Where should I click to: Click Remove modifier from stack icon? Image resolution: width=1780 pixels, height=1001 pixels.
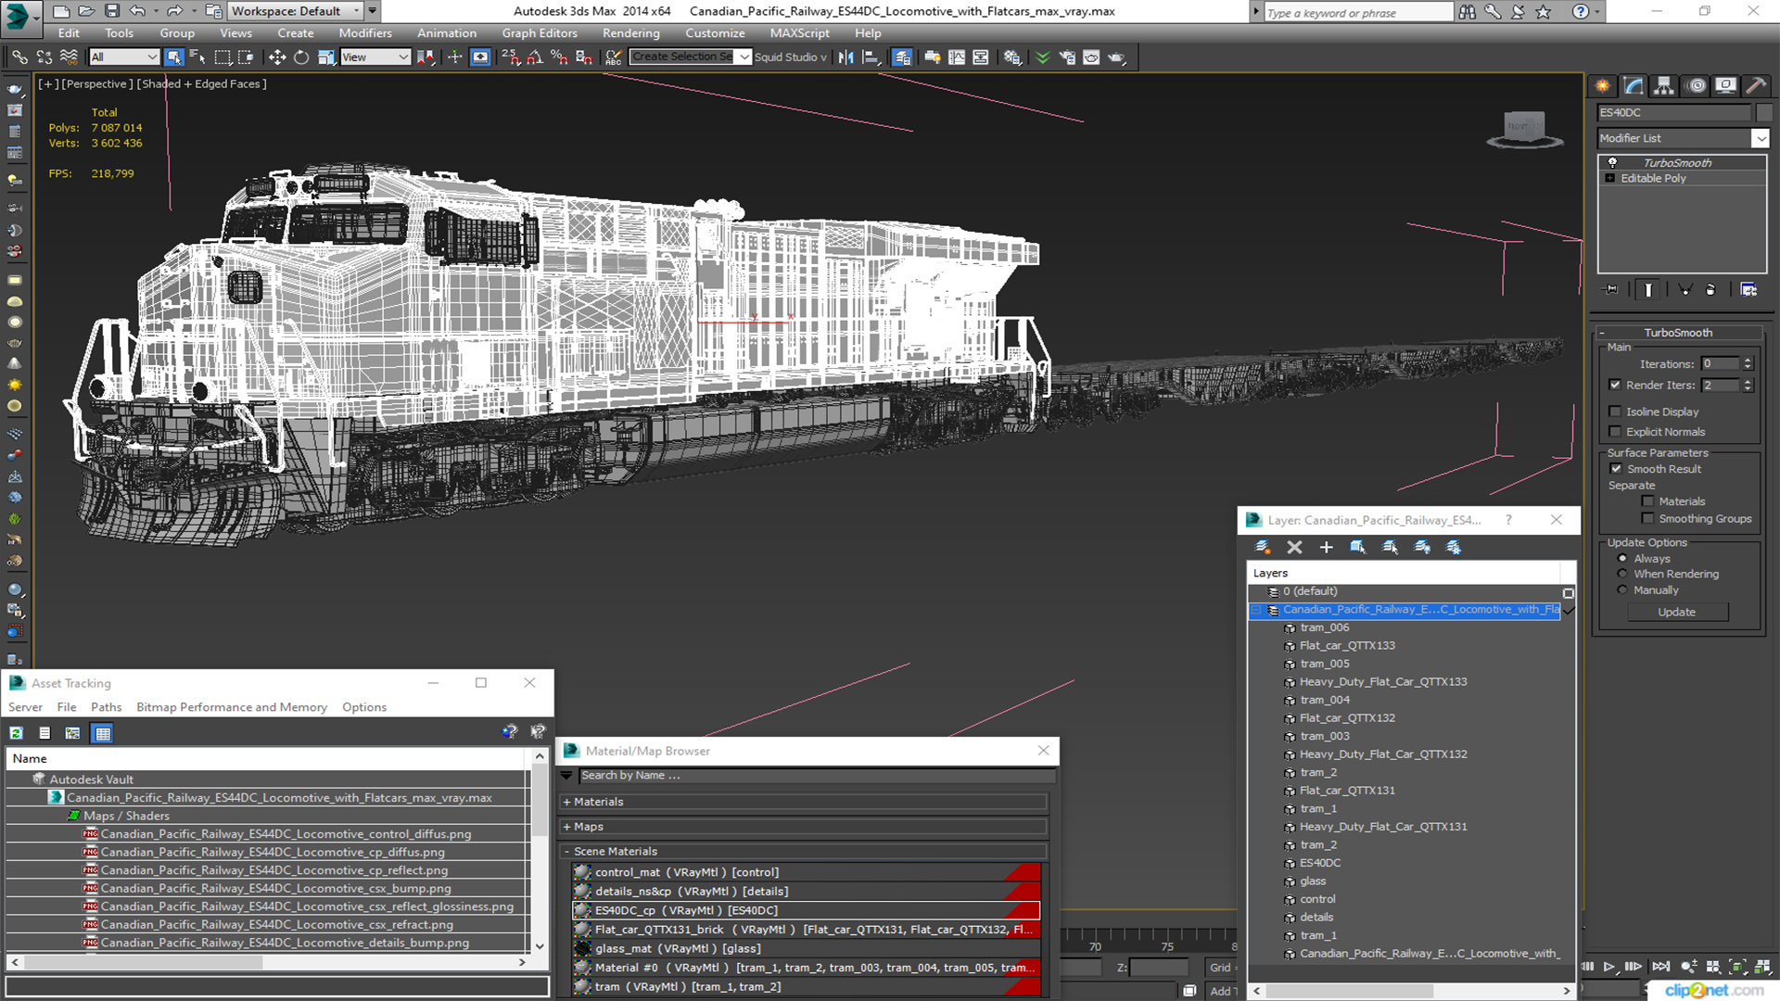tap(1710, 290)
